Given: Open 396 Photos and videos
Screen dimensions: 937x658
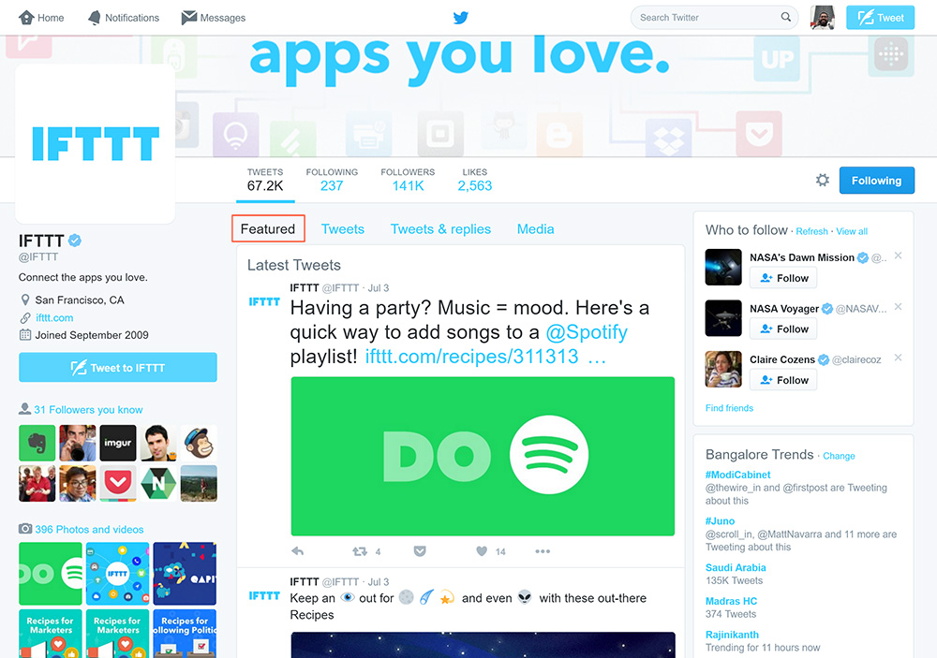Looking at the screenshot, I should click(x=89, y=529).
